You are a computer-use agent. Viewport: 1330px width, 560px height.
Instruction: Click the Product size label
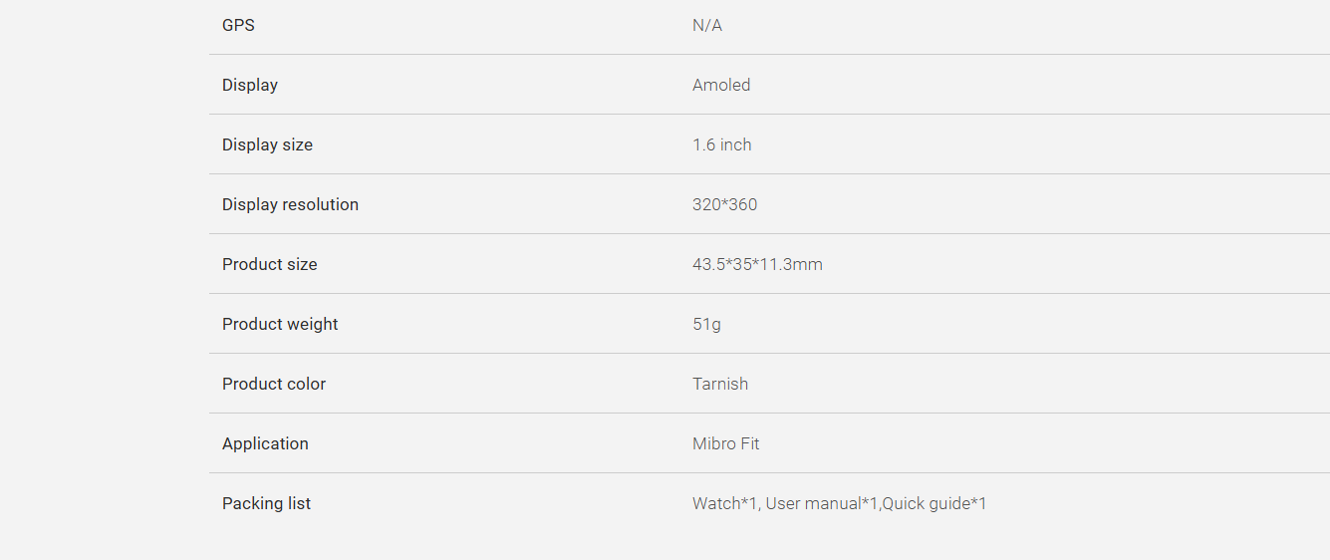(269, 264)
